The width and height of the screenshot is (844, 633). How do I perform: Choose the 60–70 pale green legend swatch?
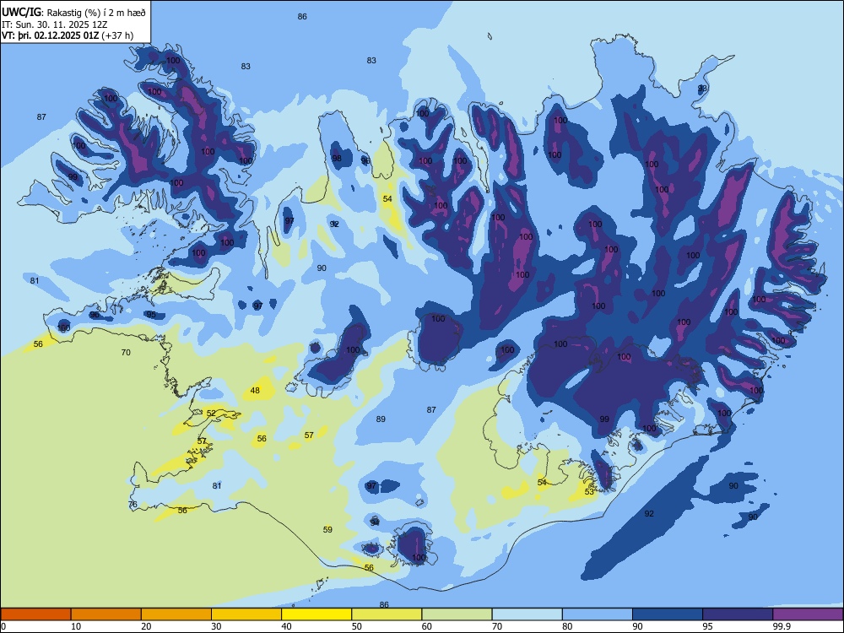point(457,614)
